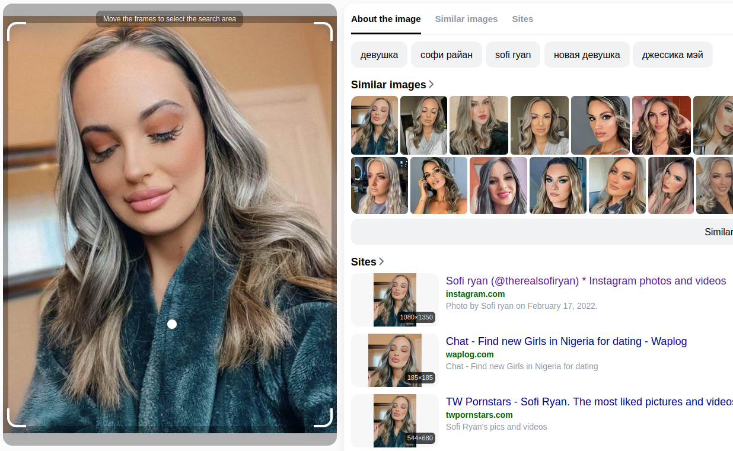Open first thumbnail in bottom similar images row
Image resolution: width=733 pixels, height=451 pixels.
coord(380,185)
